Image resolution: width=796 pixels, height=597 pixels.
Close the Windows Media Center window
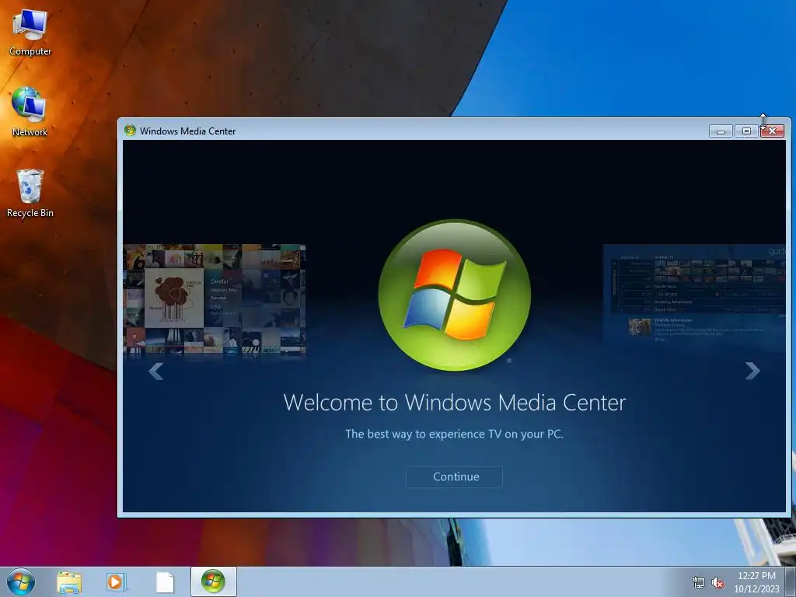[x=772, y=131]
